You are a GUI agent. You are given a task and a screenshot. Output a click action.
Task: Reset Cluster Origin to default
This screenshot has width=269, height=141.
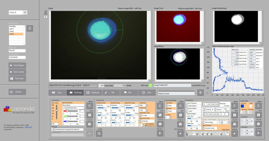click(90, 106)
